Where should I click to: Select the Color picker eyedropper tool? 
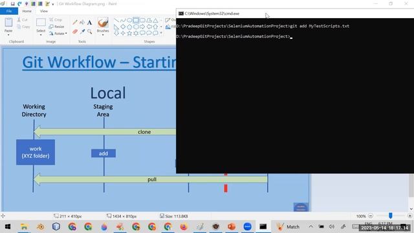pyautogui.click(x=82, y=32)
